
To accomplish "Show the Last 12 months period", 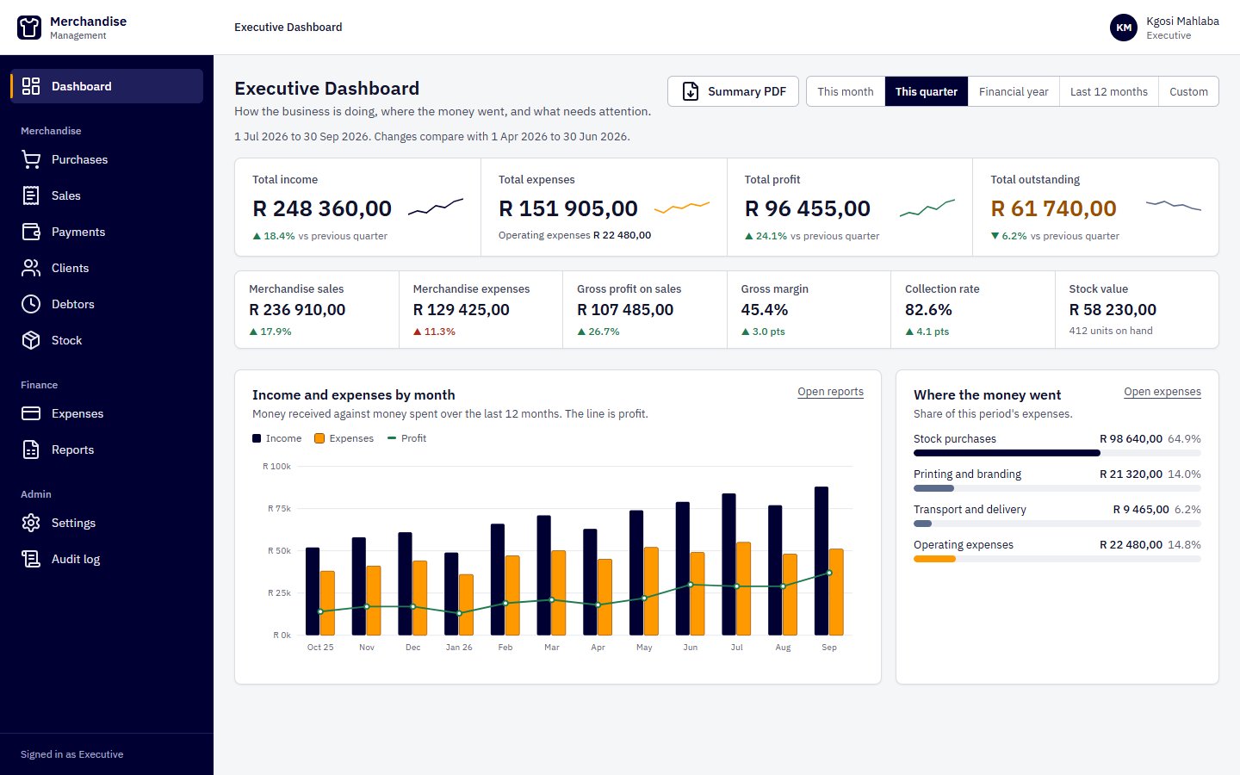I will 1109,91.
